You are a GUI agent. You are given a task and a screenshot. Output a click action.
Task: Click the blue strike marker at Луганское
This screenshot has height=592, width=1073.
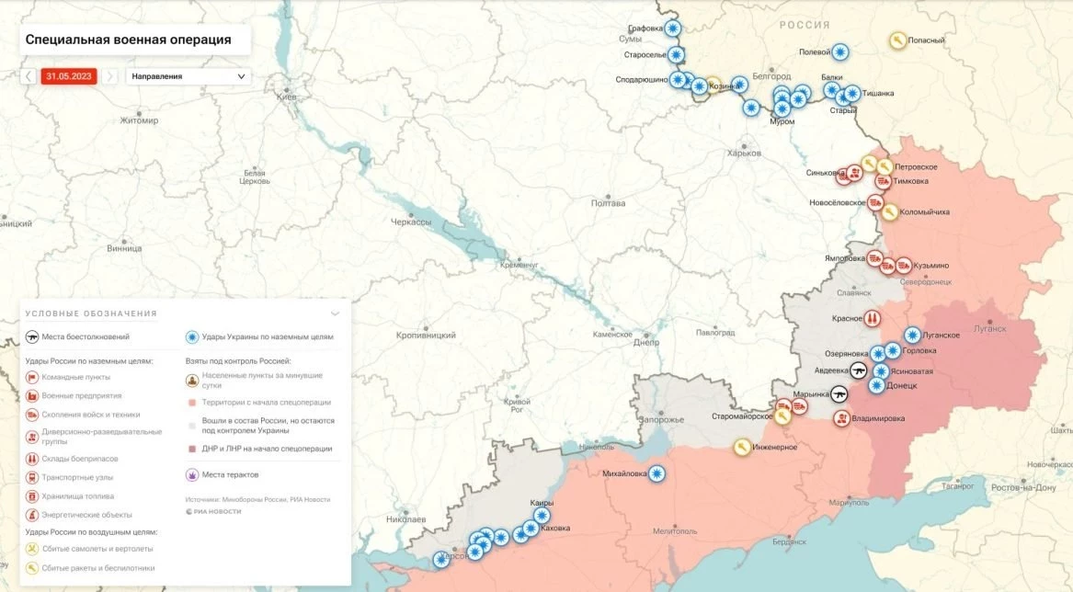(912, 336)
